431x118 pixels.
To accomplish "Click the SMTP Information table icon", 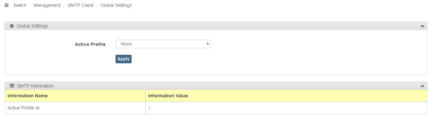I will click(12, 86).
